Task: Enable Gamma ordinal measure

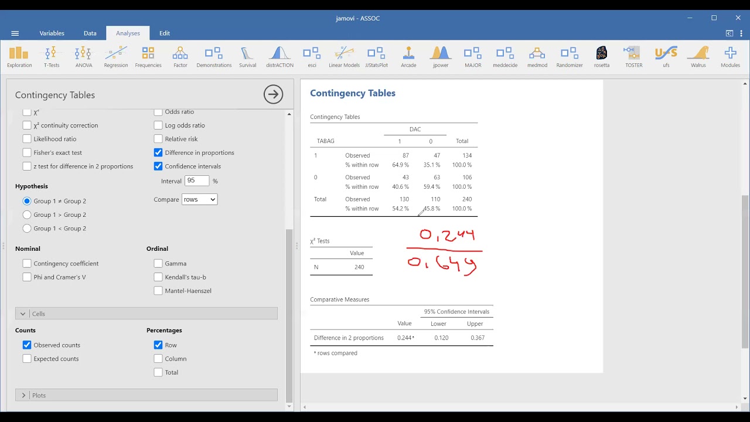Action: 158,264
